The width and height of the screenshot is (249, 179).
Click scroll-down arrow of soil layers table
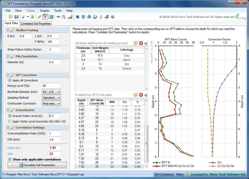tap(147, 89)
